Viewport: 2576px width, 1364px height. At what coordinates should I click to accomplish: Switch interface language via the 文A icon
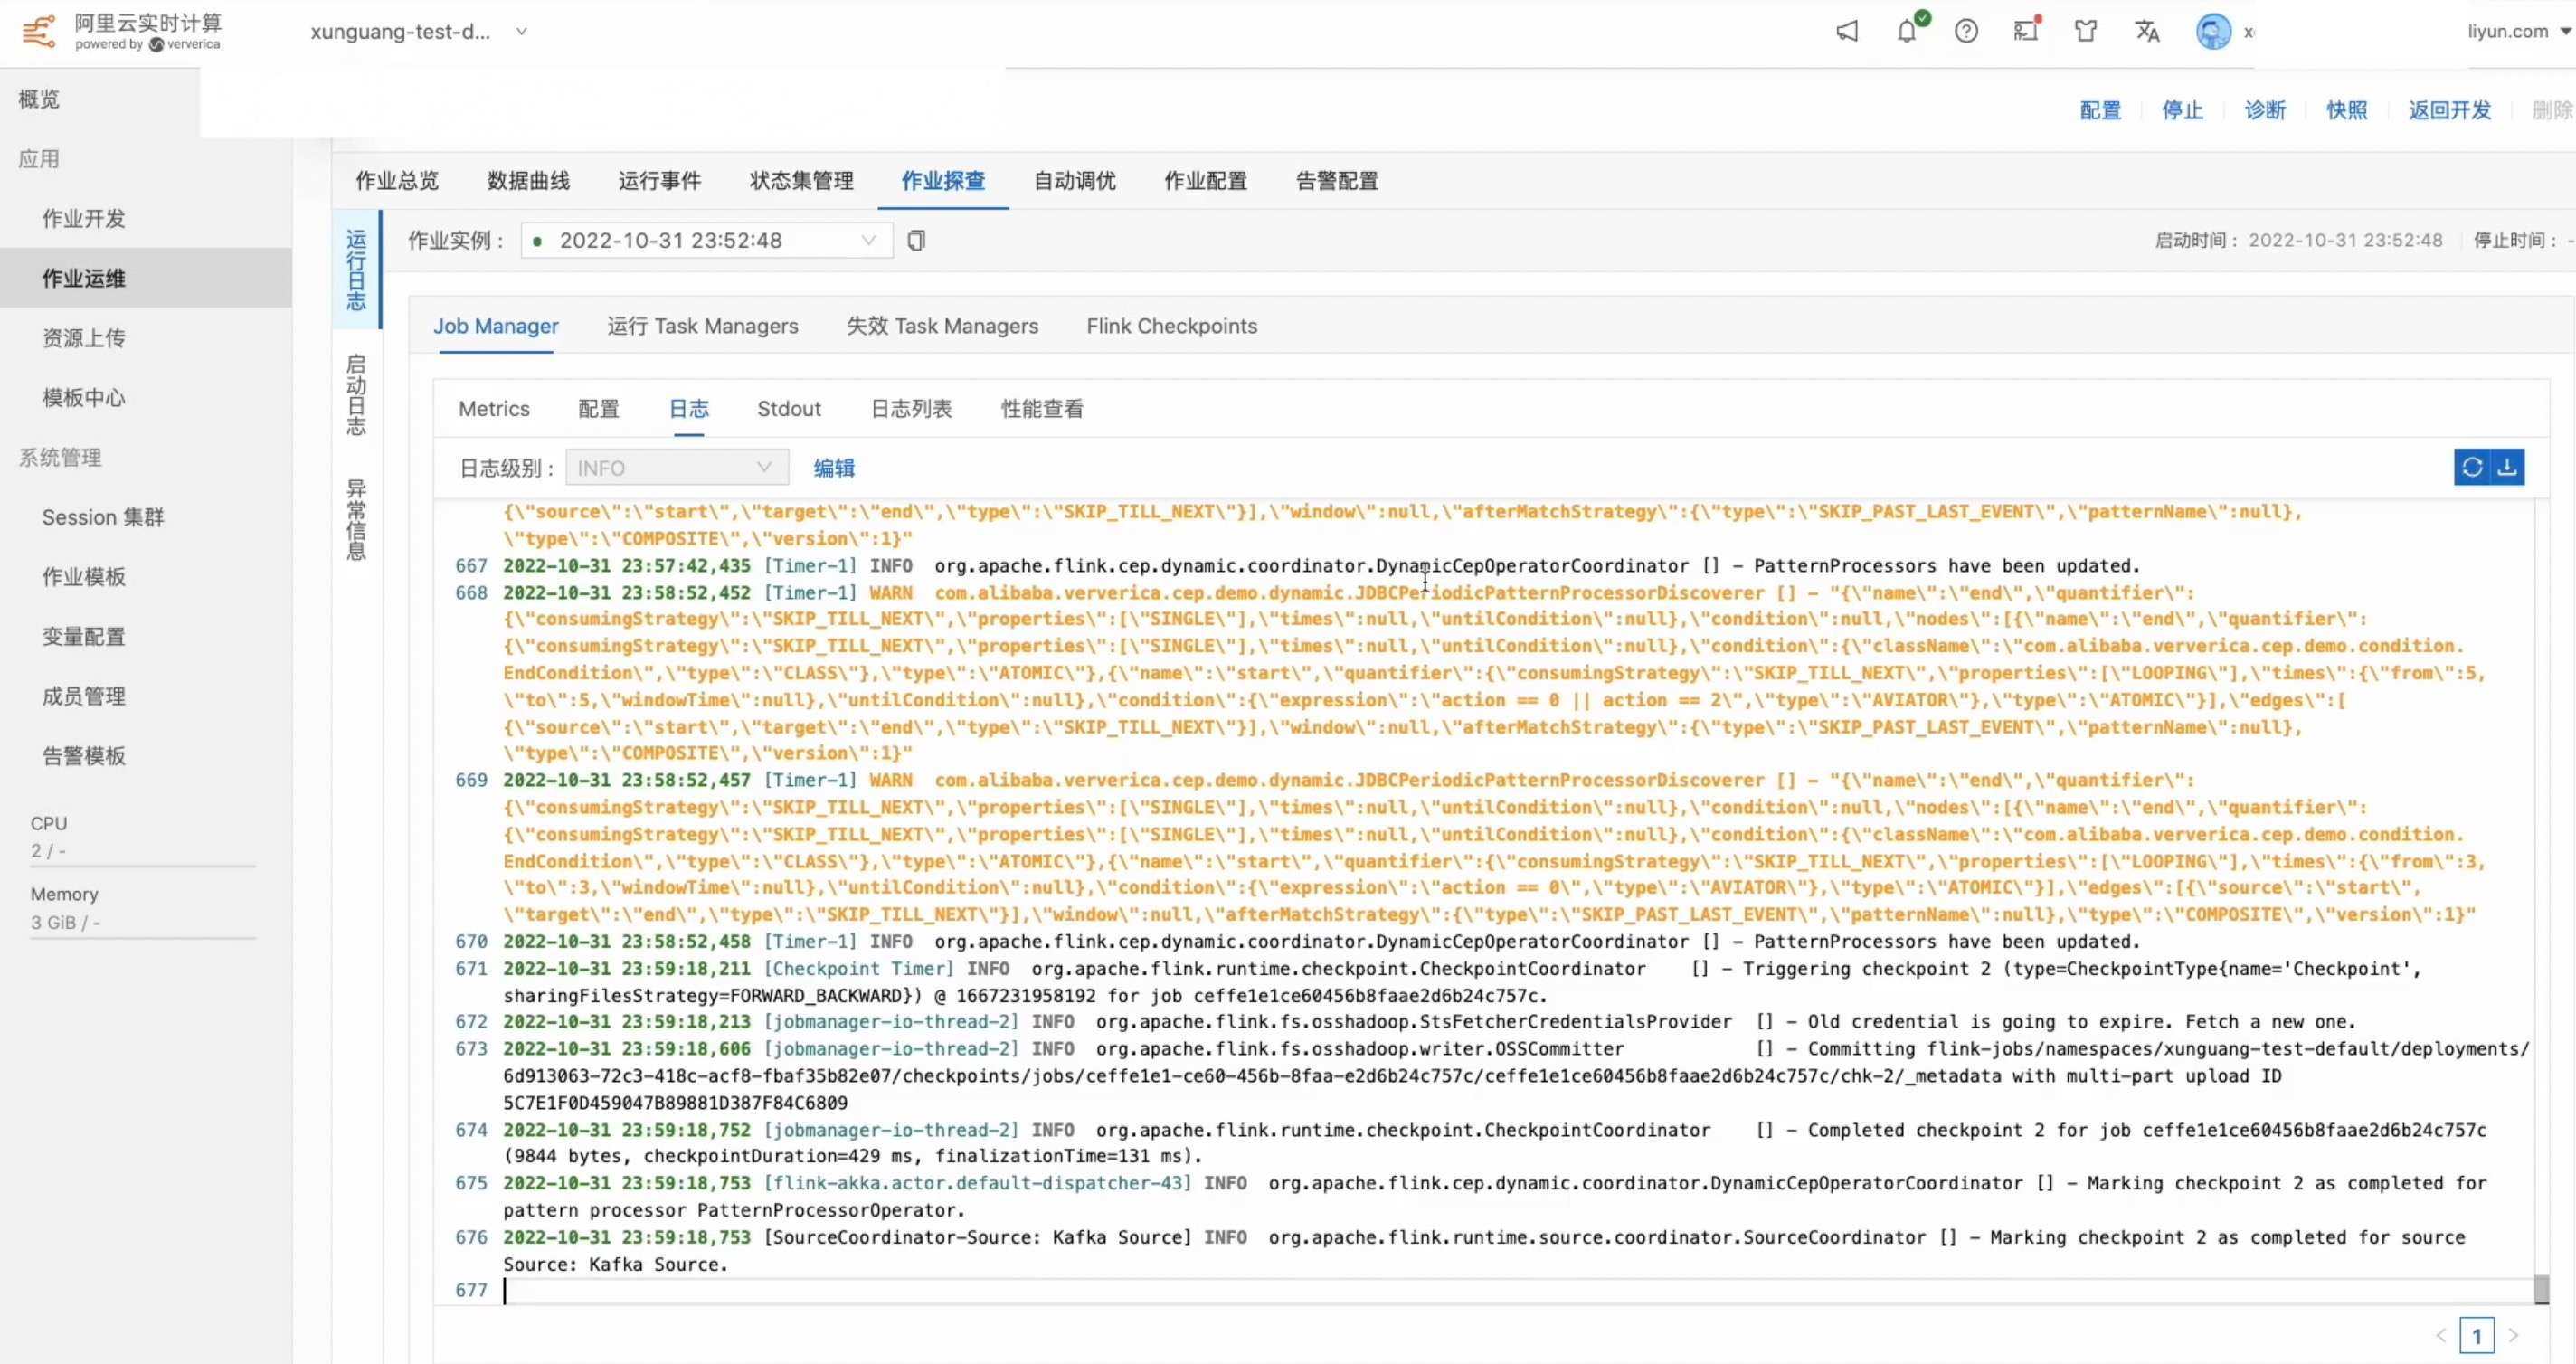coord(2147,31)
